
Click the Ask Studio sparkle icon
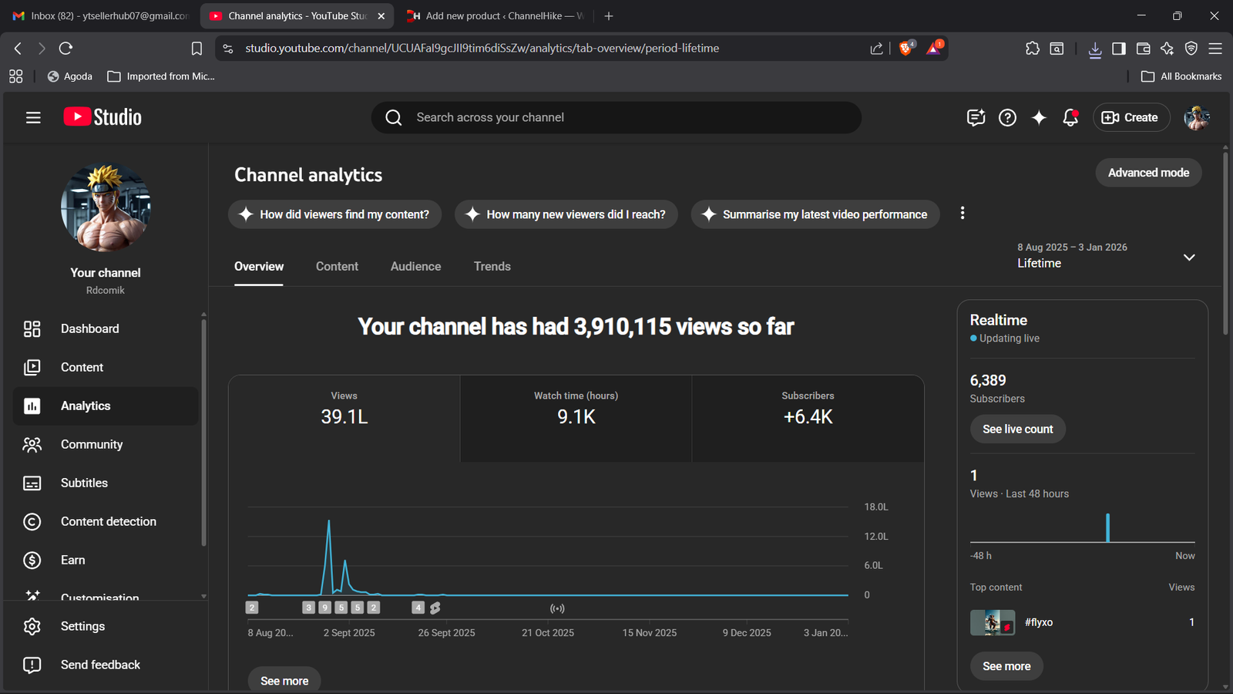(1039, 117)
